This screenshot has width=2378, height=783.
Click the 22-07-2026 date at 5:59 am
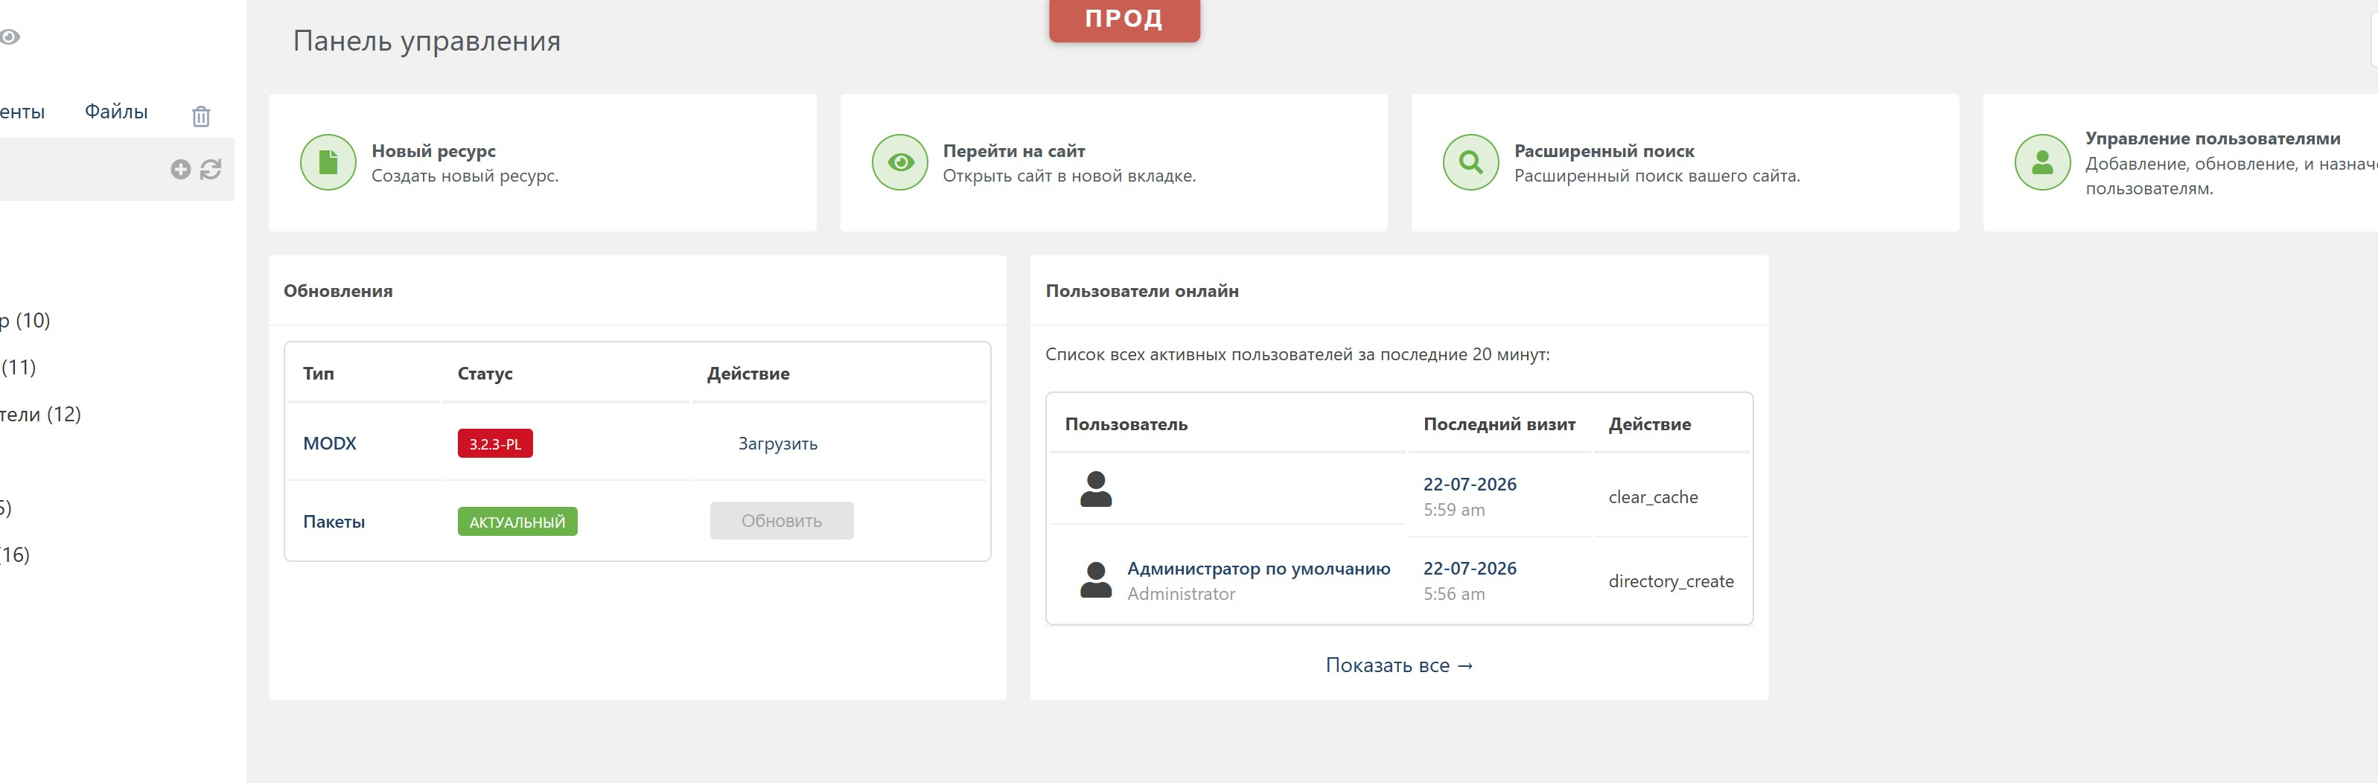1470,484
